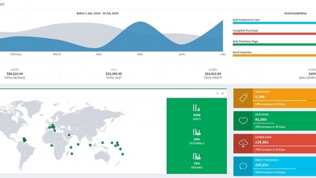Click the Inventory 5,200 value
The width and height of the screenshot is (316, 178).
tap(259, 97)
